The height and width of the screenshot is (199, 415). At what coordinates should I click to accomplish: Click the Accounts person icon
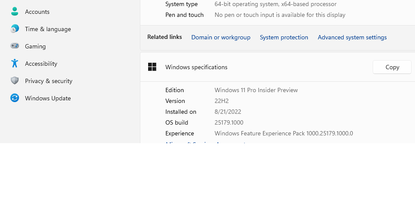[x=15, y=12]
